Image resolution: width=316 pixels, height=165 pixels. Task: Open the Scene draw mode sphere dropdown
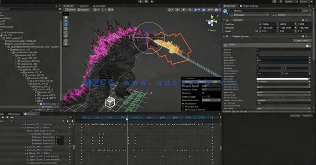click(x=170, y=10)
